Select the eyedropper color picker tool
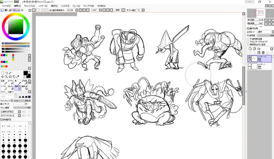This screenshot has height=159, width=274. coord(18,77)
